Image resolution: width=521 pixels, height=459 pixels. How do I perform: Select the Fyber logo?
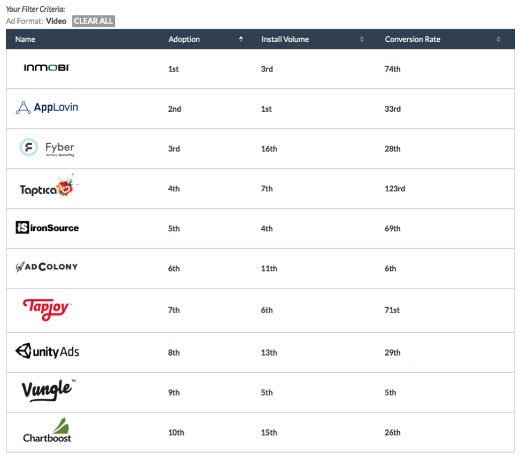[x=46, y=148]
